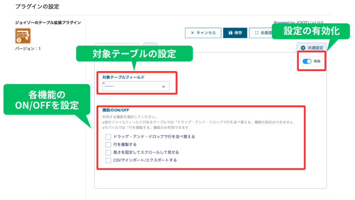
Task: Toggle the 有効 switch
Action: (307, 61)
